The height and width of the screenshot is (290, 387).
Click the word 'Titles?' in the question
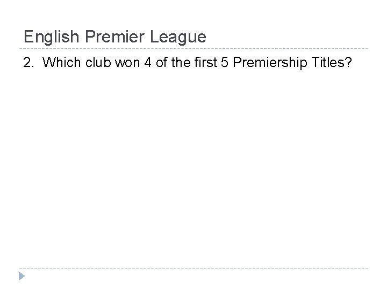point(332,62)
